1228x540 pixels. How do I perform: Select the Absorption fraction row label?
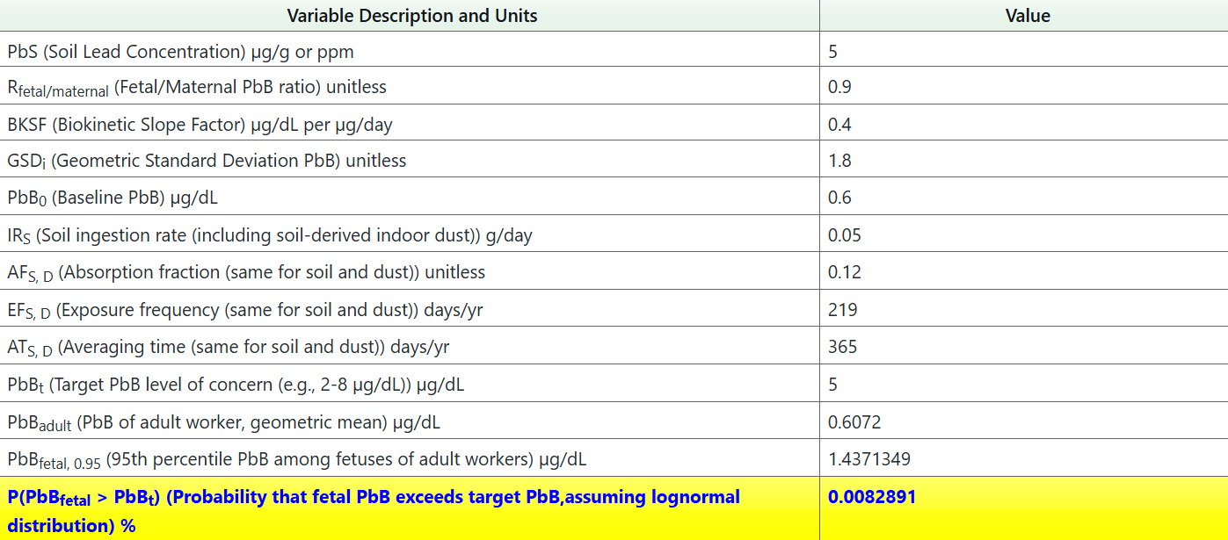point(246,273)
